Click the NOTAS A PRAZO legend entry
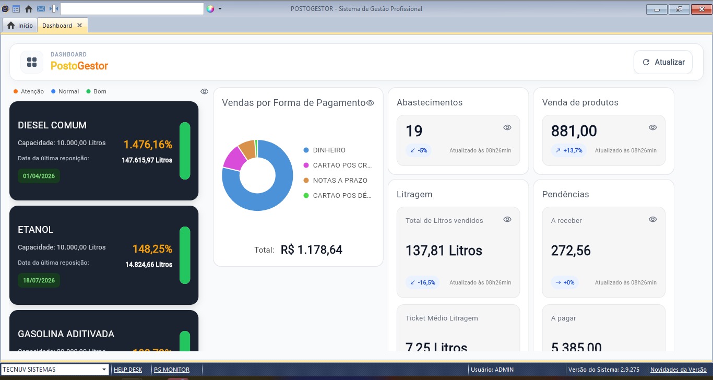The image size is (713, 380). pos(336,181)
